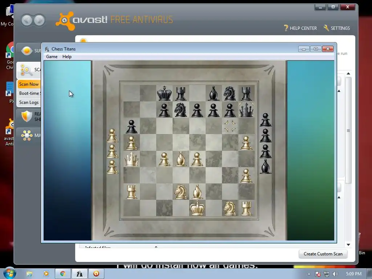Click the avast back navigation arrow
This screenshot has width=372, height=279.
tap(27, 20)
